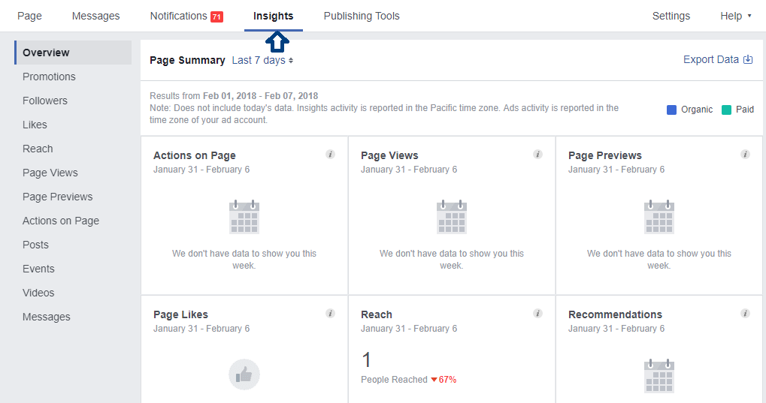
Task: Select Followers in the left sidebar
Action: click(45, 101)
